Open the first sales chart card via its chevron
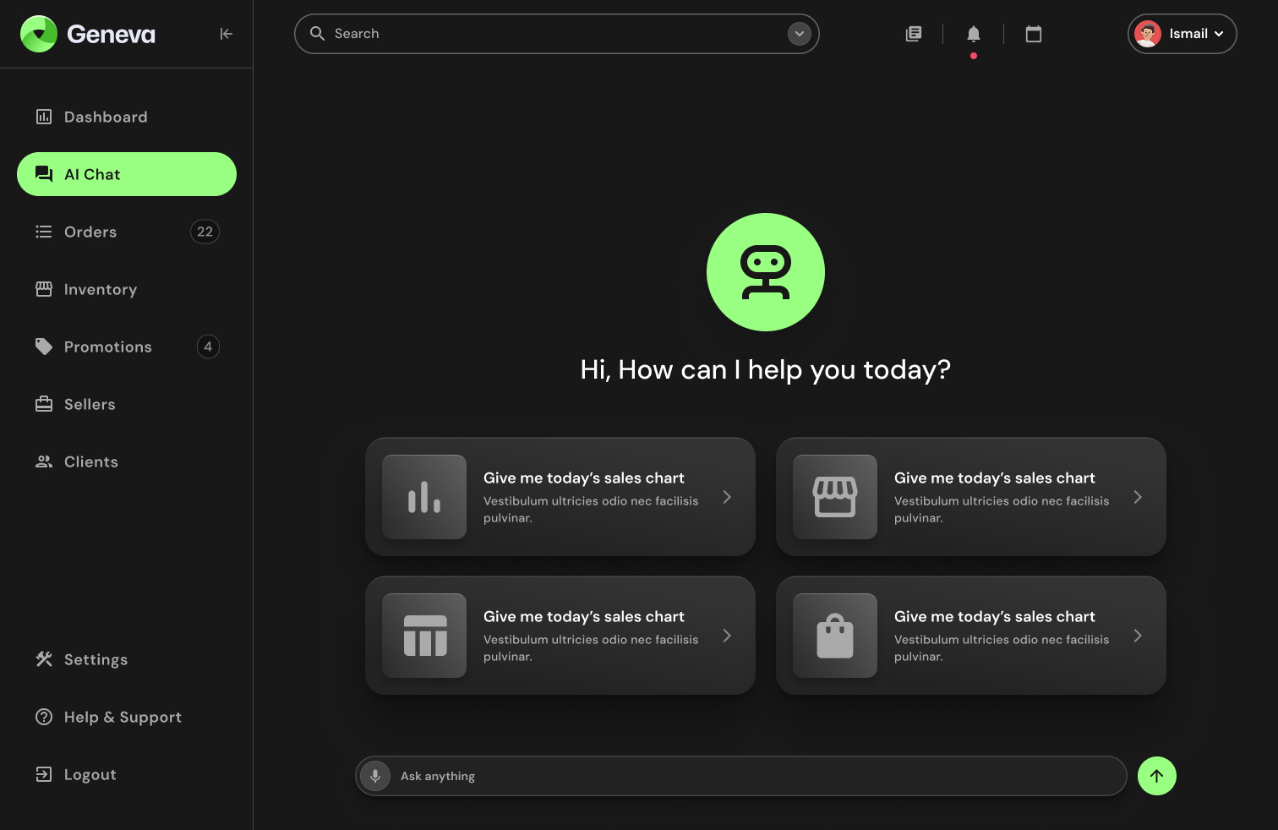 (x=727, y=497)
